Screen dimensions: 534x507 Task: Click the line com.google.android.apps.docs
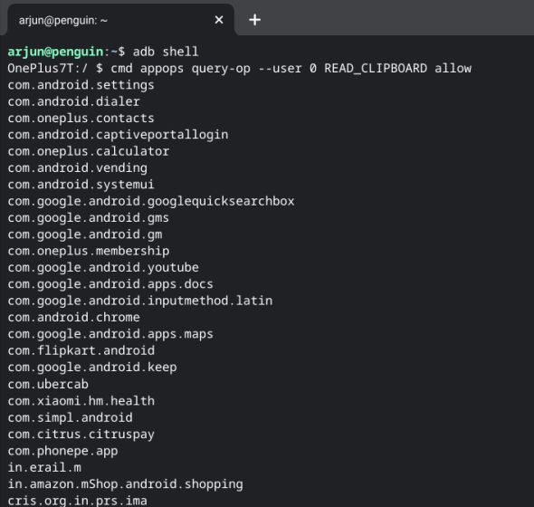tap(110, 284)
